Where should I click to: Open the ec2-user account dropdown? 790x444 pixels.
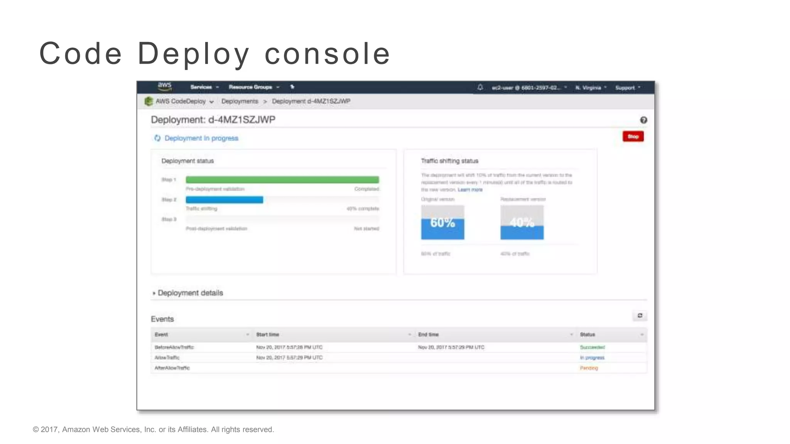coord(529,88)
